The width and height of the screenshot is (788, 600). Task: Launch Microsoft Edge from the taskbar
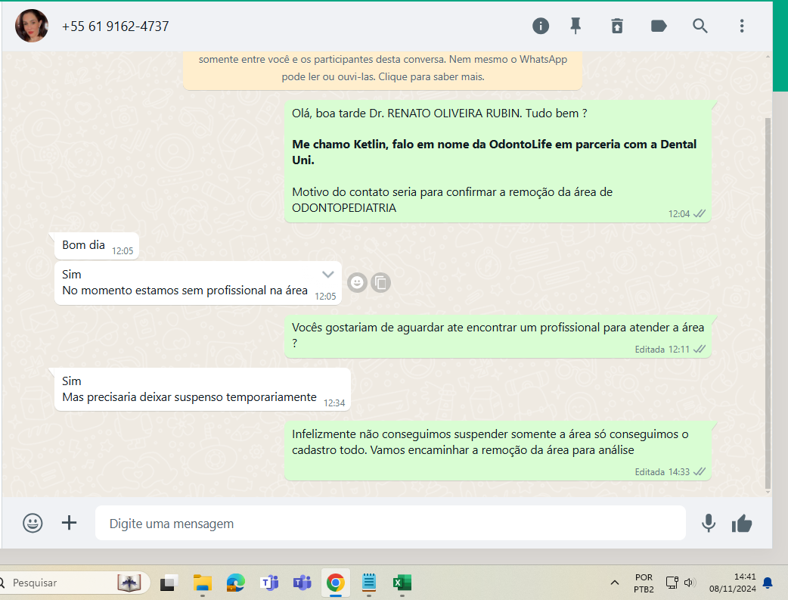[x=236, y=583]
